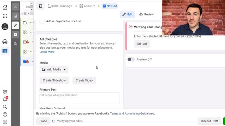225x126 pixels.
Task: Select the business account avatar
Action: [5, 27]
